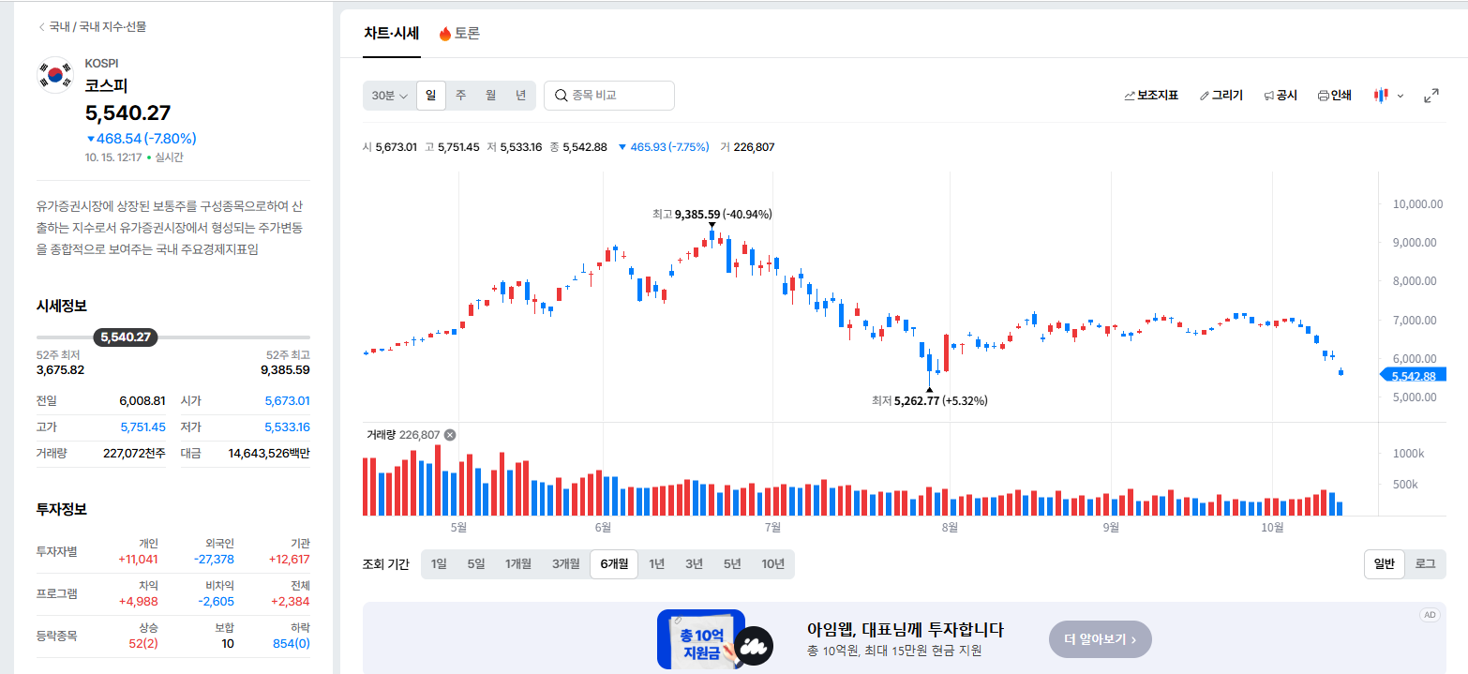Viewport: 1468px width, 674px height.
Task: Switch scale to 일반
Action: pyautogui.click(x=1385, y=564)
